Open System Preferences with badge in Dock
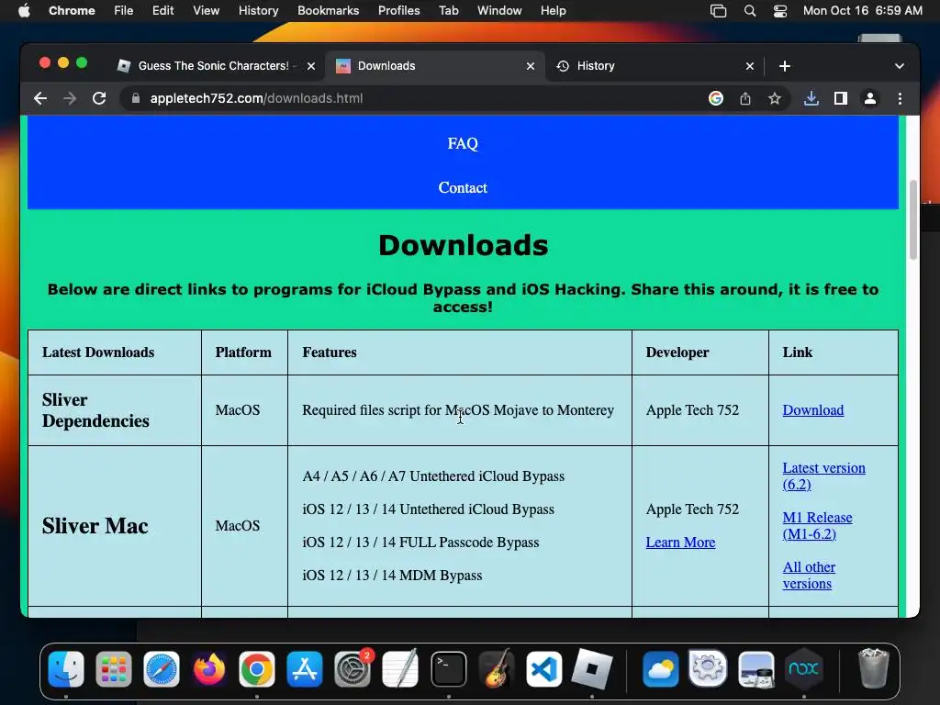Image resolution: width=940 pixels, height=705 pixels. pos(352,668)
